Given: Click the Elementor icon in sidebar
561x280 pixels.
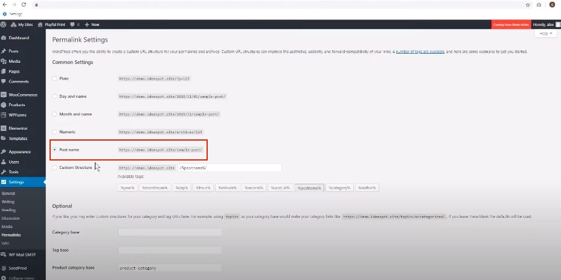Looking at the screenshot, I should pyautogui.click(x=4, y=129).
